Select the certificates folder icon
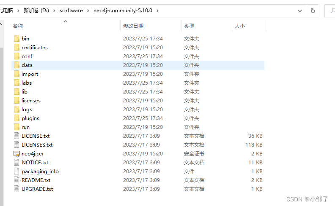This screenshot has width=335, height=206. click(x=16, y=48)
